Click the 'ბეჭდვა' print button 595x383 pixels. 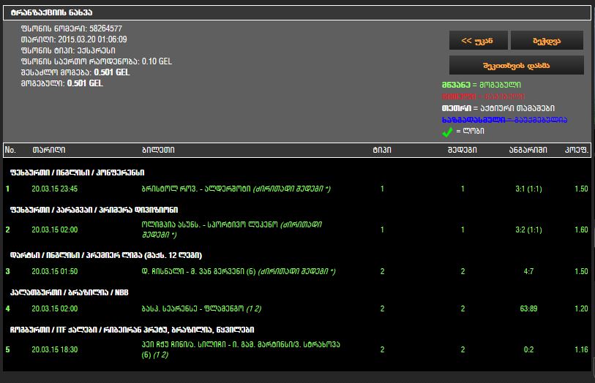coord(547,41)
